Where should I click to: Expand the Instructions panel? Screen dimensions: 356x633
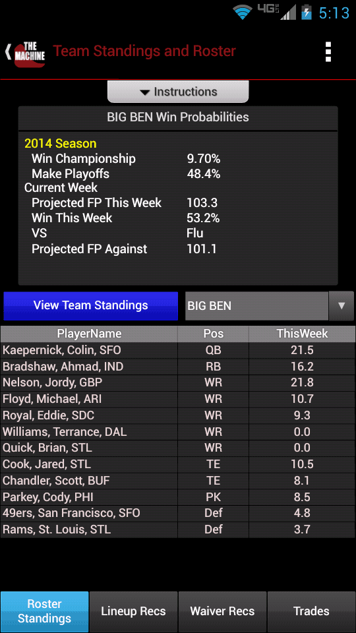click(x=178, y=92)
